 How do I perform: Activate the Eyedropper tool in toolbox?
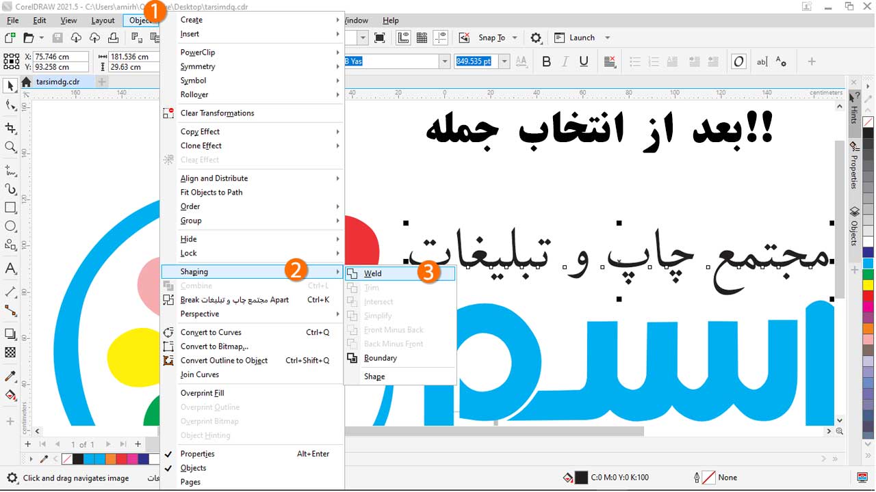point(10,377)
